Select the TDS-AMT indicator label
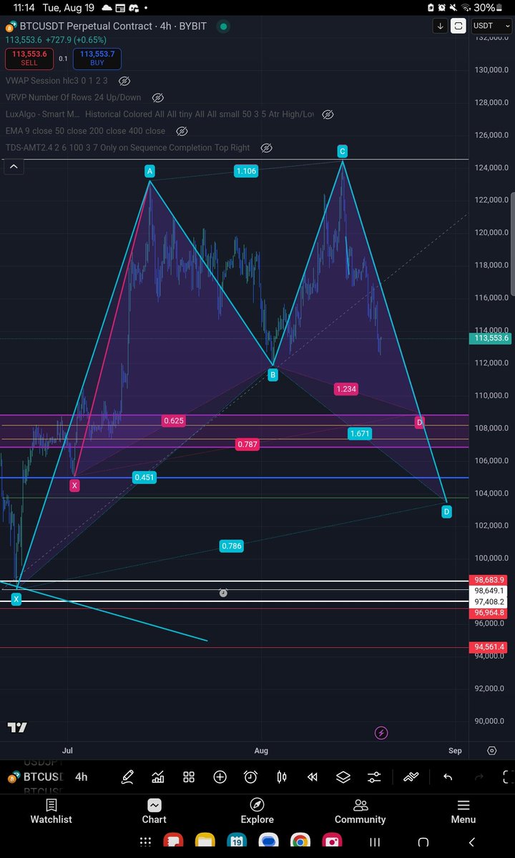515x858 pixels. (128, 148)
